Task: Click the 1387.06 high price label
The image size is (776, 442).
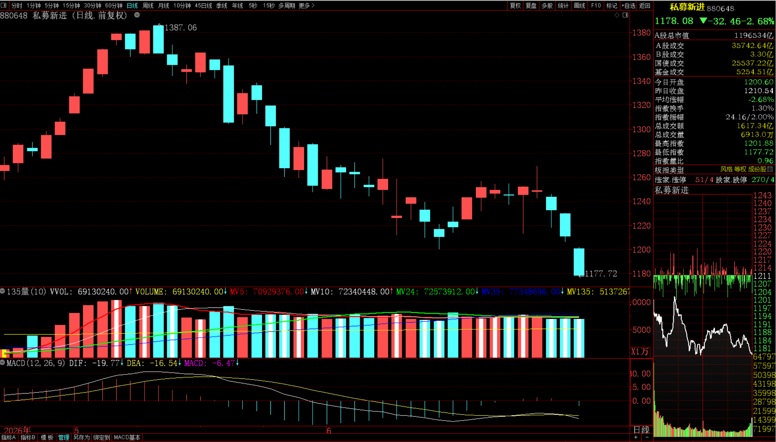Action: click(x=181, y=28)
